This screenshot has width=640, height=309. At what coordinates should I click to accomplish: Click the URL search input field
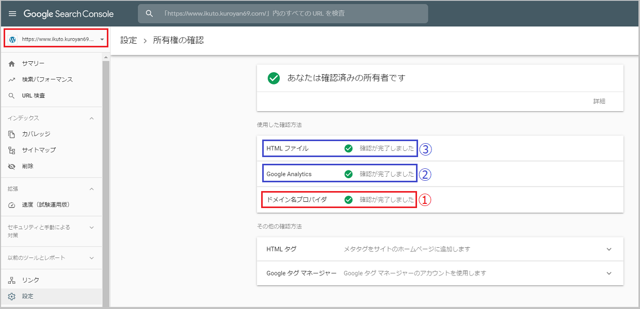(x=283, y=14)
